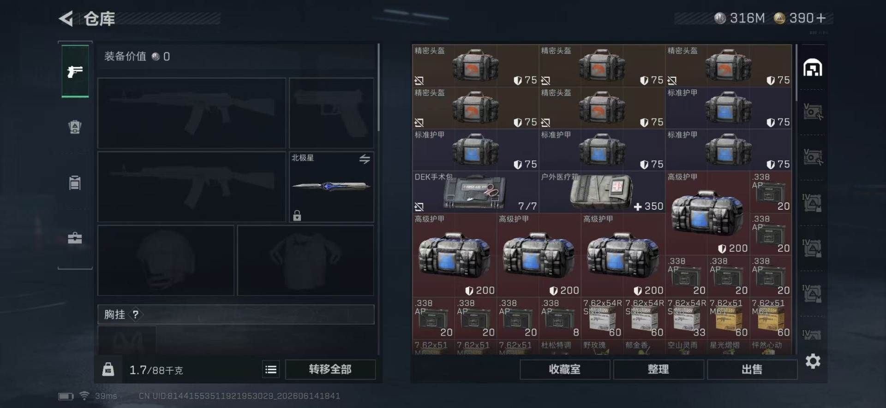Select the DEK手术包 surgical kit item
This screenshot has height=408, width=886.
(475, 192)
